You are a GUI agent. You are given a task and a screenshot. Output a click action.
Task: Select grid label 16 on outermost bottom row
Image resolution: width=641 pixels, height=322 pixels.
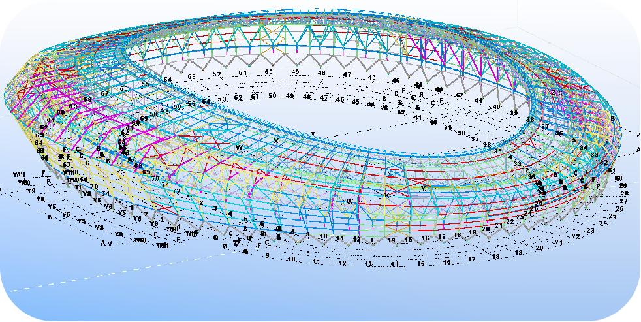click(x=446, y=263)
